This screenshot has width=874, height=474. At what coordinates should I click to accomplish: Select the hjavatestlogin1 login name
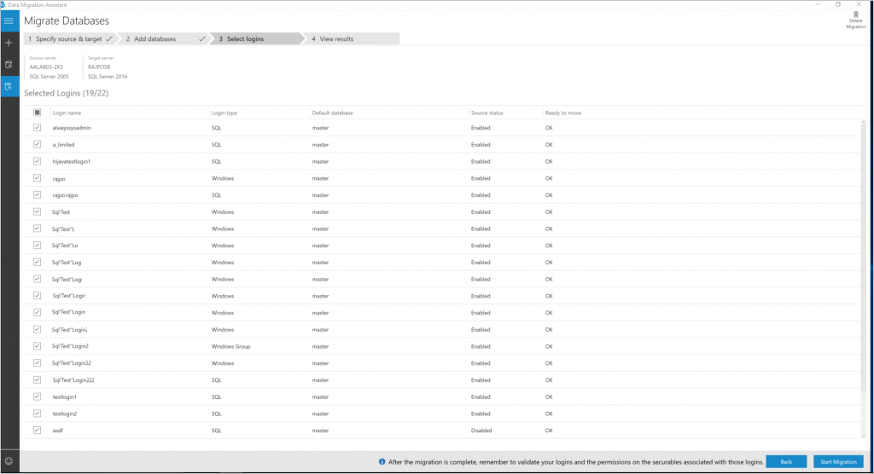point(72,161)
